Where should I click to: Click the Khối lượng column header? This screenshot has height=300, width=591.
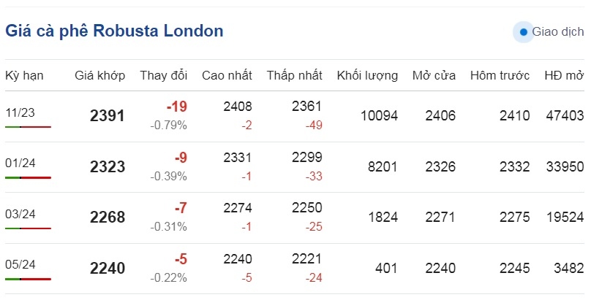[367, 76]
